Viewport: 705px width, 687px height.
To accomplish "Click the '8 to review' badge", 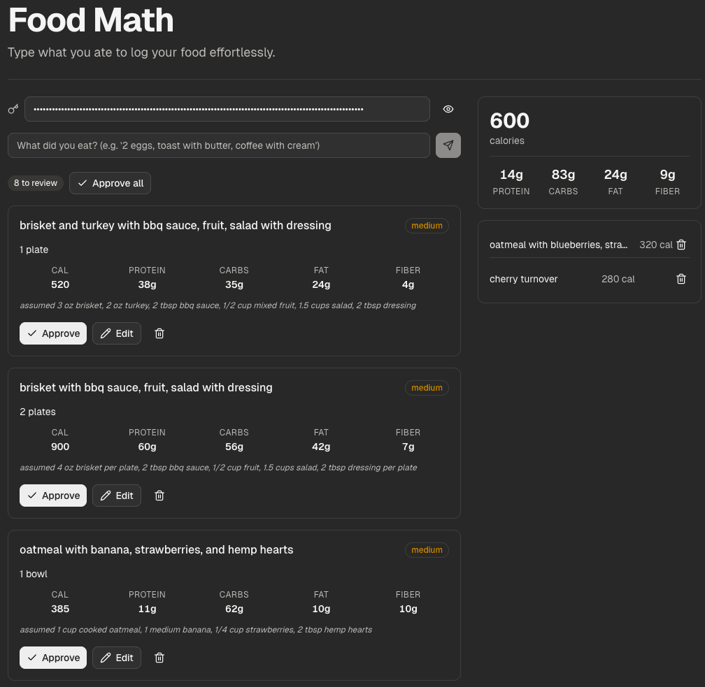I will [x=36, y=183].
